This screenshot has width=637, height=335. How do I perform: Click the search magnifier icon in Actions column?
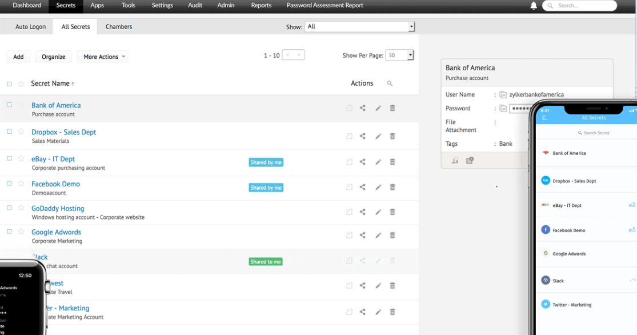click(390, 83)
